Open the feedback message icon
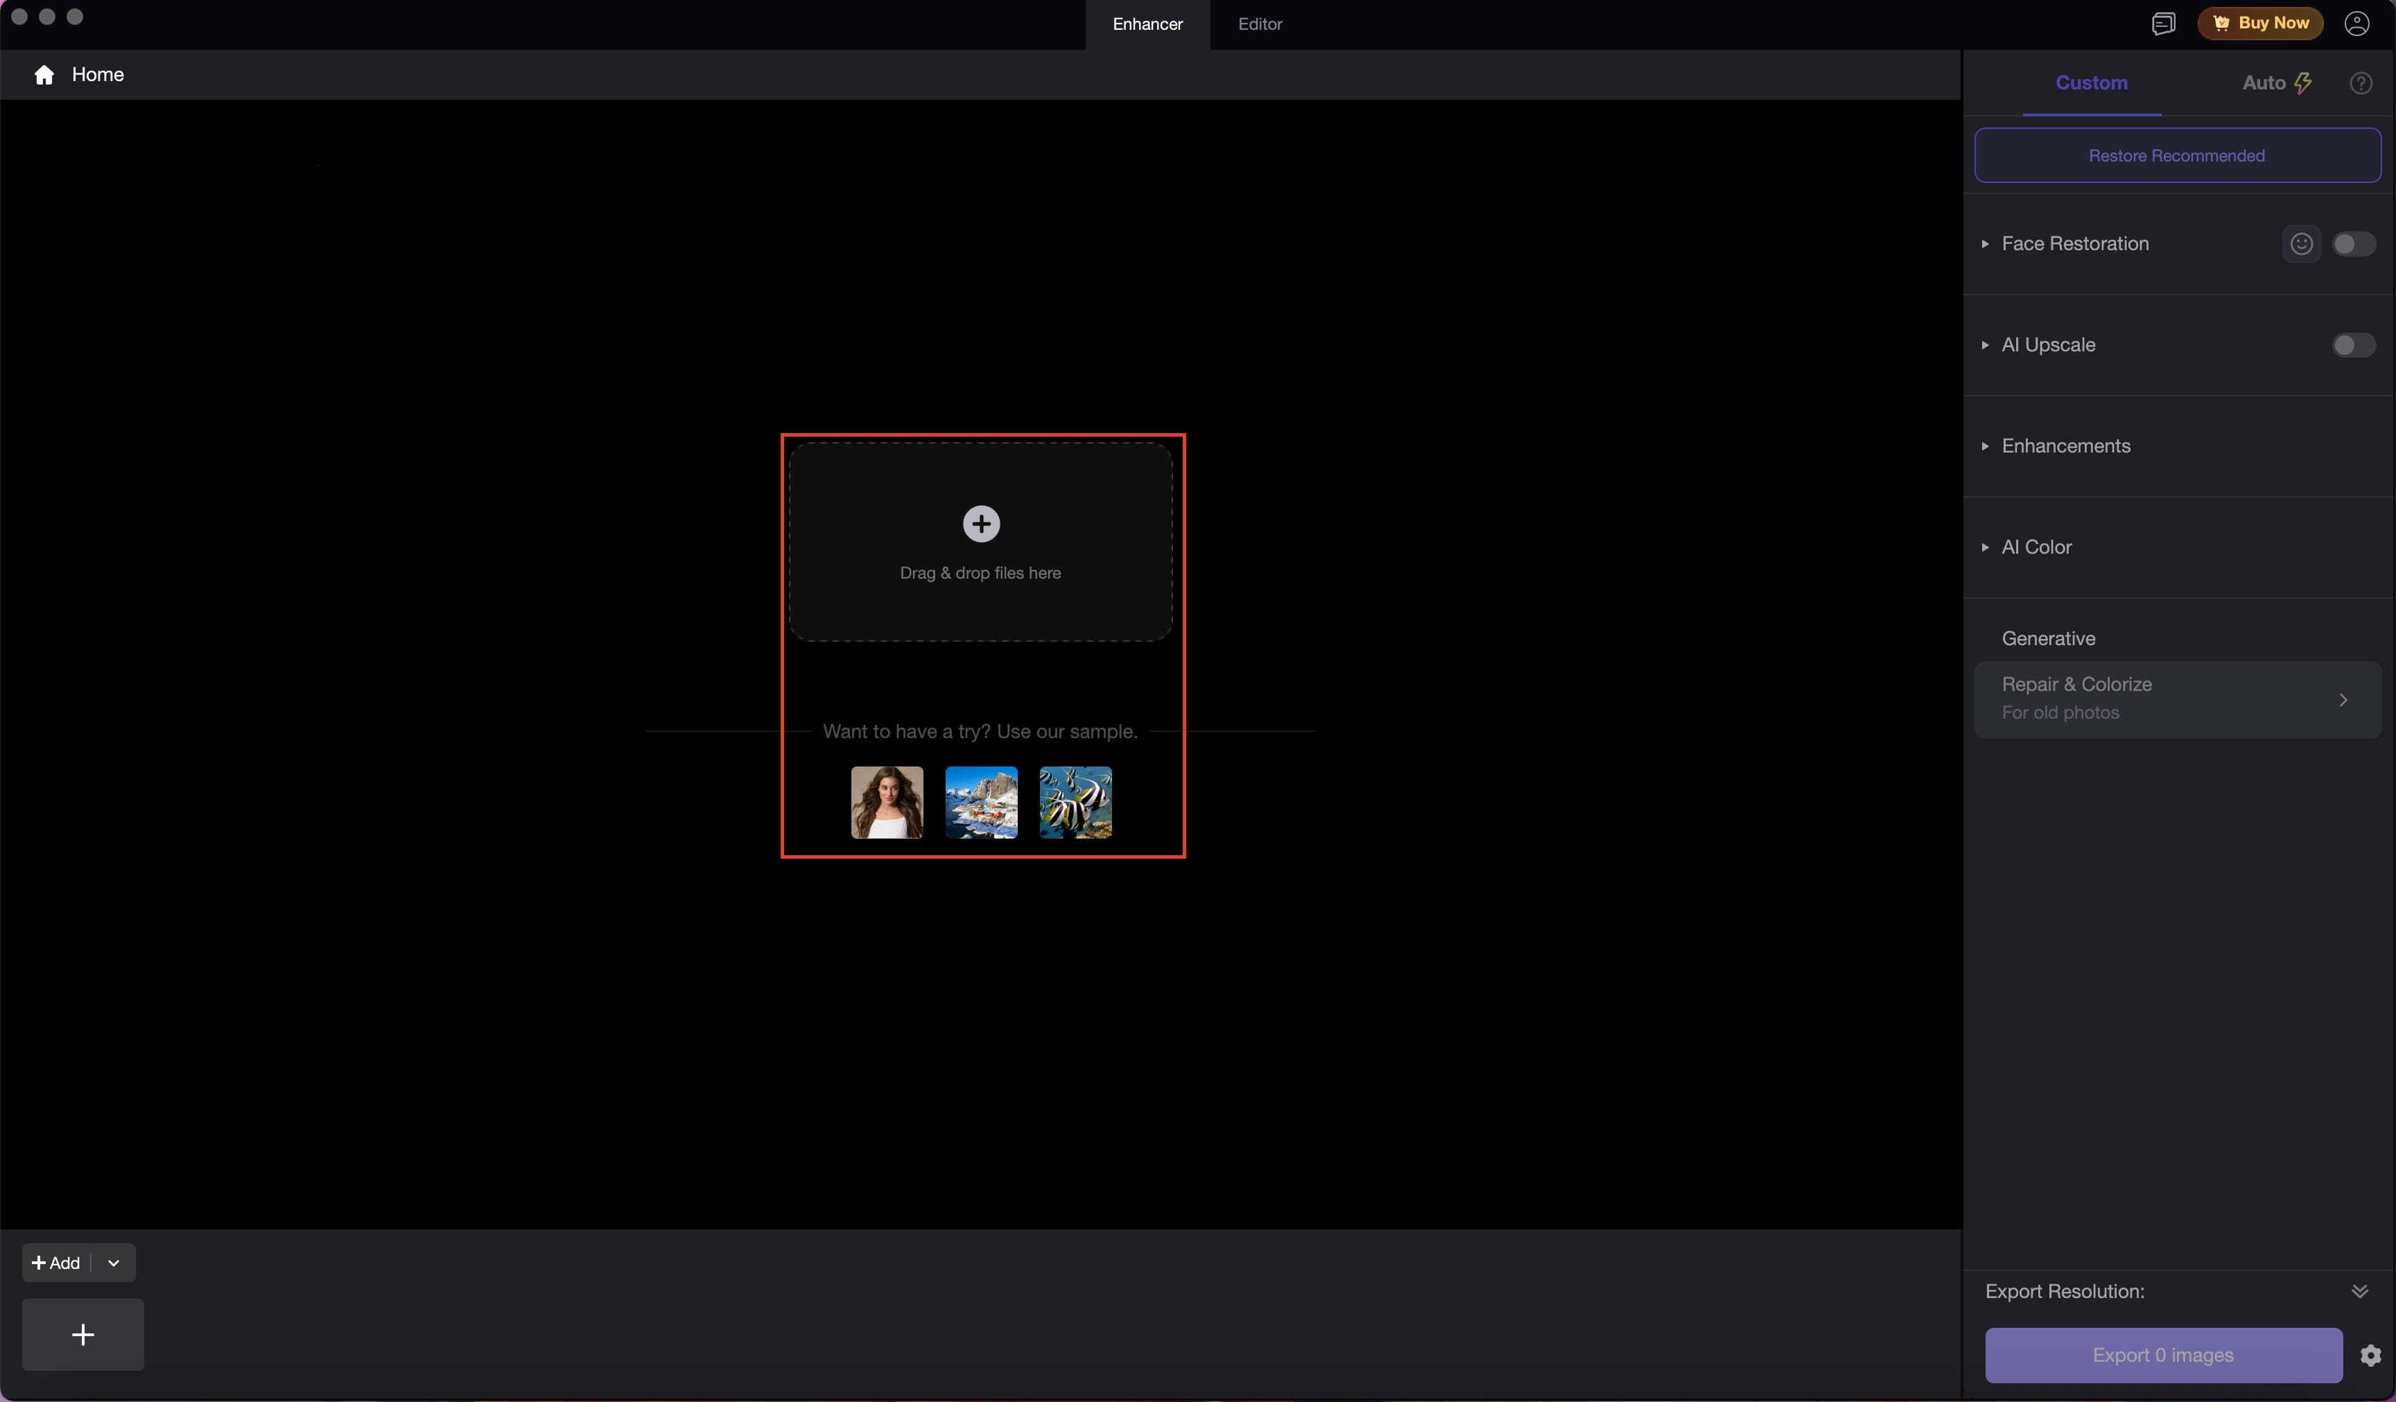The height and width of the screenshot is (1402, 2396). pyautogui.click(x=2163, y=24)
